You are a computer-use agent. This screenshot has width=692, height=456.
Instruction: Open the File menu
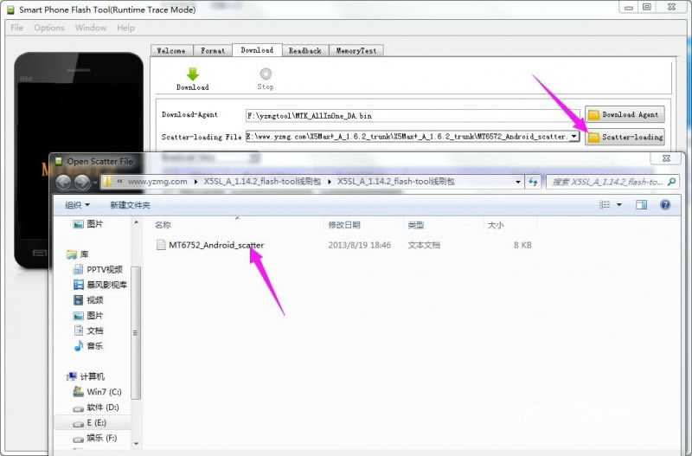point(16,28)
